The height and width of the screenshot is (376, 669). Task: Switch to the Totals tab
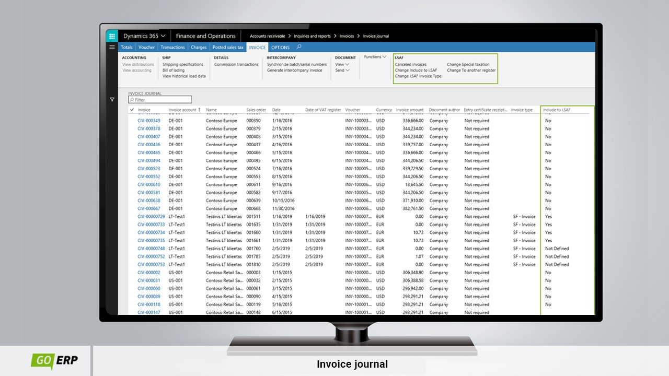coord(126,47)
